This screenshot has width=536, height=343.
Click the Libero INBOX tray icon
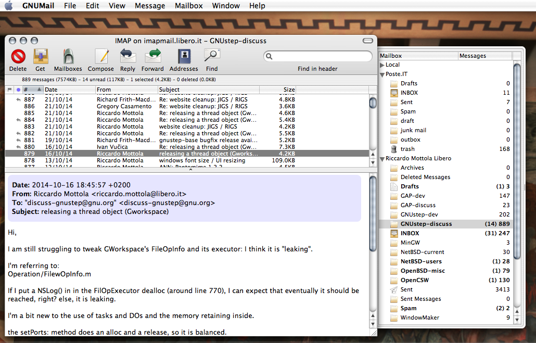pyautogui.click(x=394, y=233)
